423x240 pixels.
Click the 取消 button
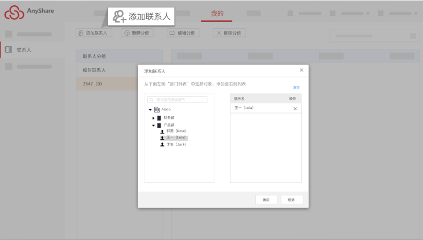click(291, 200)
